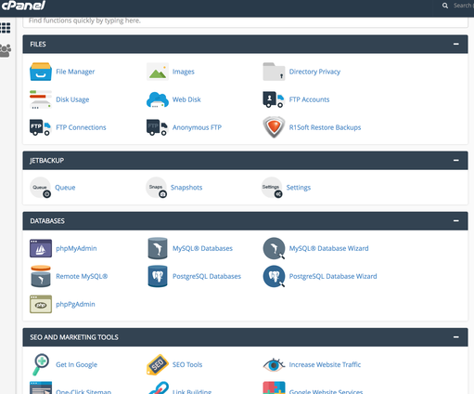This screenshot has height=394, width=474.
Task: Click the MySQL® Databases link
Action: [x=202, y=248]
